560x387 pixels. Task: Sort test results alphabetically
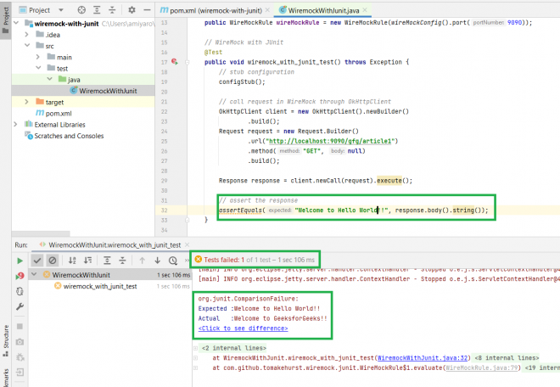pos(71,260)
